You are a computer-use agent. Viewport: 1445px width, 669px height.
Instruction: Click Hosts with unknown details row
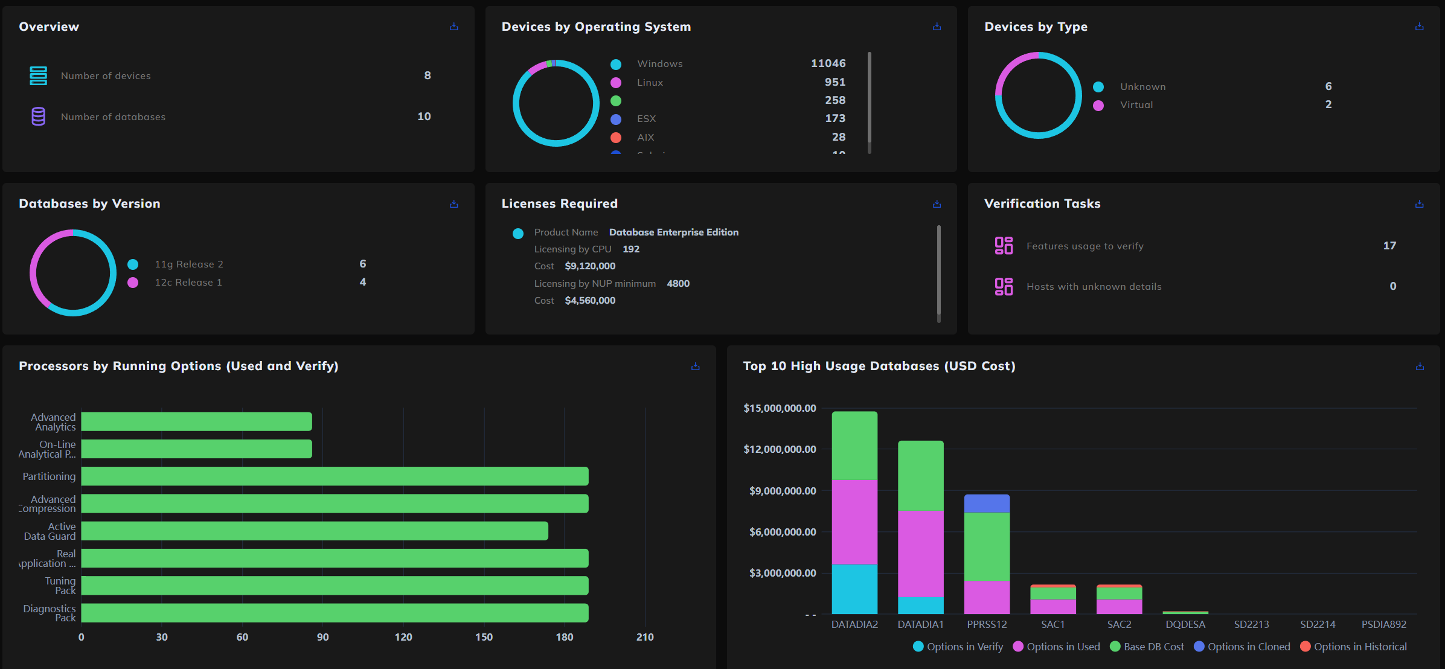click(1094, 286)
